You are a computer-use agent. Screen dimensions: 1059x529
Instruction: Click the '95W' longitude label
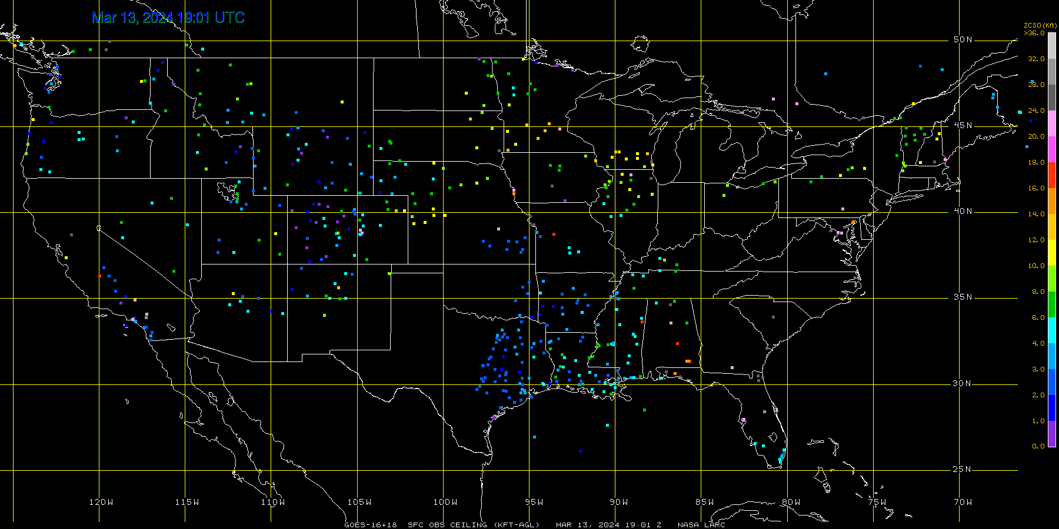click(534, 502)
